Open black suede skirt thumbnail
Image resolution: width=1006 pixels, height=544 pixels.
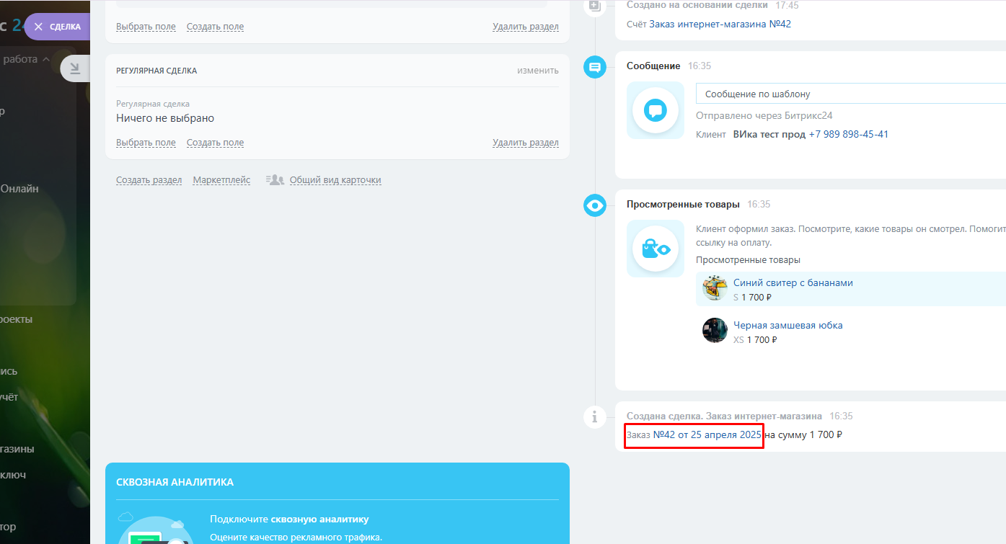click(715, 331)
